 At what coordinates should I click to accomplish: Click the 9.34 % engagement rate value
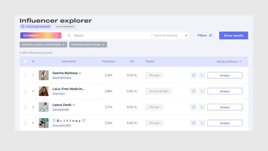pos(132,107)
